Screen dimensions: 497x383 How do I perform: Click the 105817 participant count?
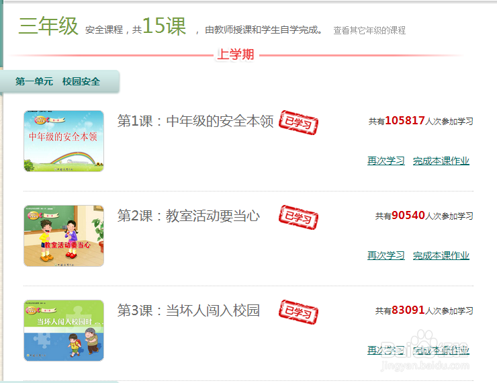pyautogui.click(x=405, y=120)
